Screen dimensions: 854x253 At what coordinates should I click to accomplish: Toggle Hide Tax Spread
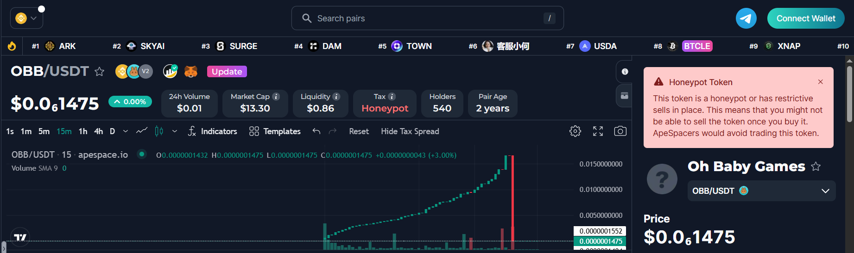410,131
